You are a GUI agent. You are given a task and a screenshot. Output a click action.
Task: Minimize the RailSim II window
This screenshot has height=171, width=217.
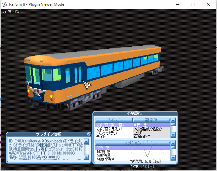178,4
